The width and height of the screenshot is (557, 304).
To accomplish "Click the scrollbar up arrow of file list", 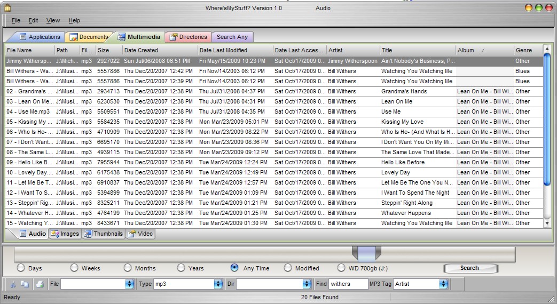I will [x=547, y=49].
